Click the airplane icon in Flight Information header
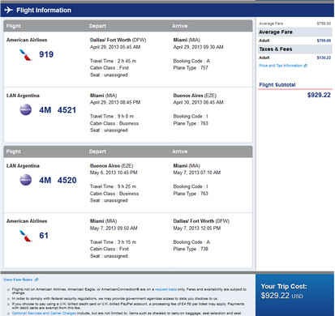Screen dimensions: 335x316 tap(9, 10)
